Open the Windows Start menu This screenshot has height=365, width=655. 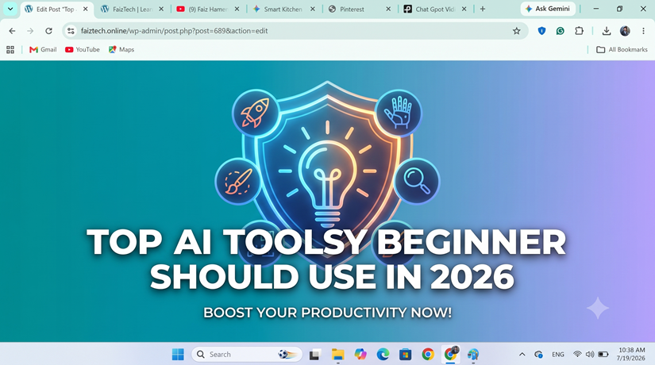click(178, 355)
